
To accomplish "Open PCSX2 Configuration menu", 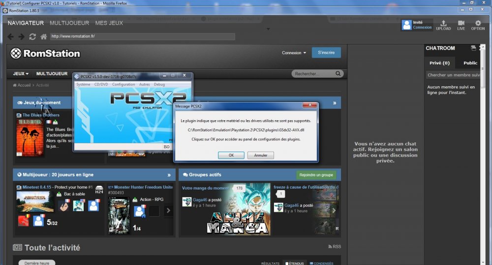I will click(x=123, y=84).
